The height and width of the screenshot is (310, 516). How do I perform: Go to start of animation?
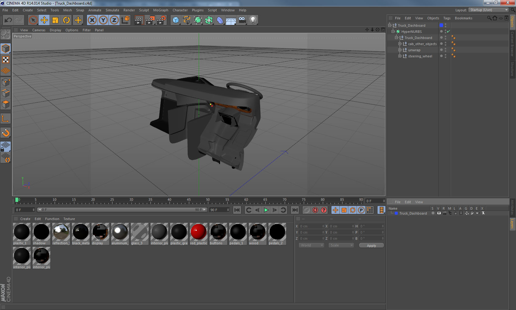point(237,210)
